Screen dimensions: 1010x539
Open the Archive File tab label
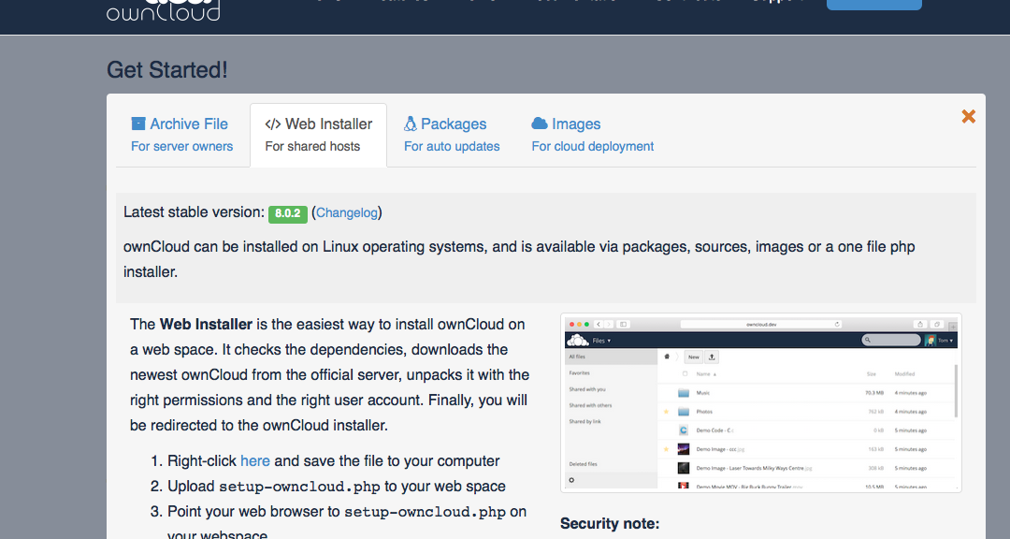point(189,124)
